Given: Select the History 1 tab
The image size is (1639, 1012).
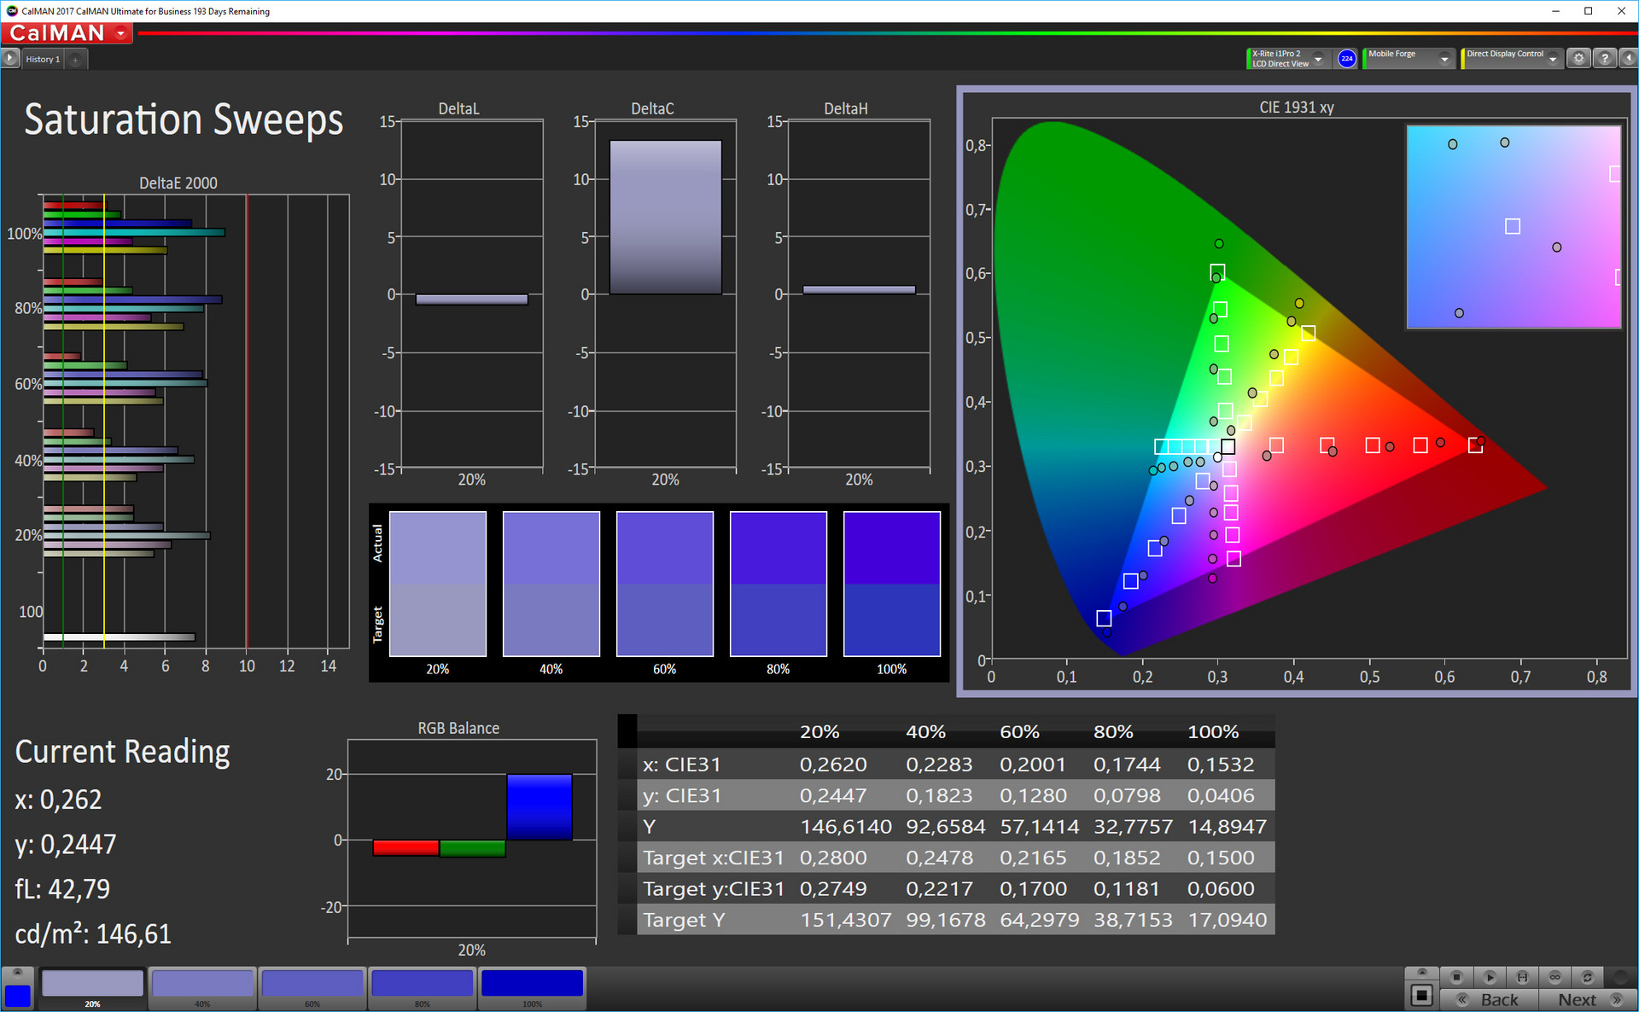Looking at the screenshot, I should click(x=43, y=59).
